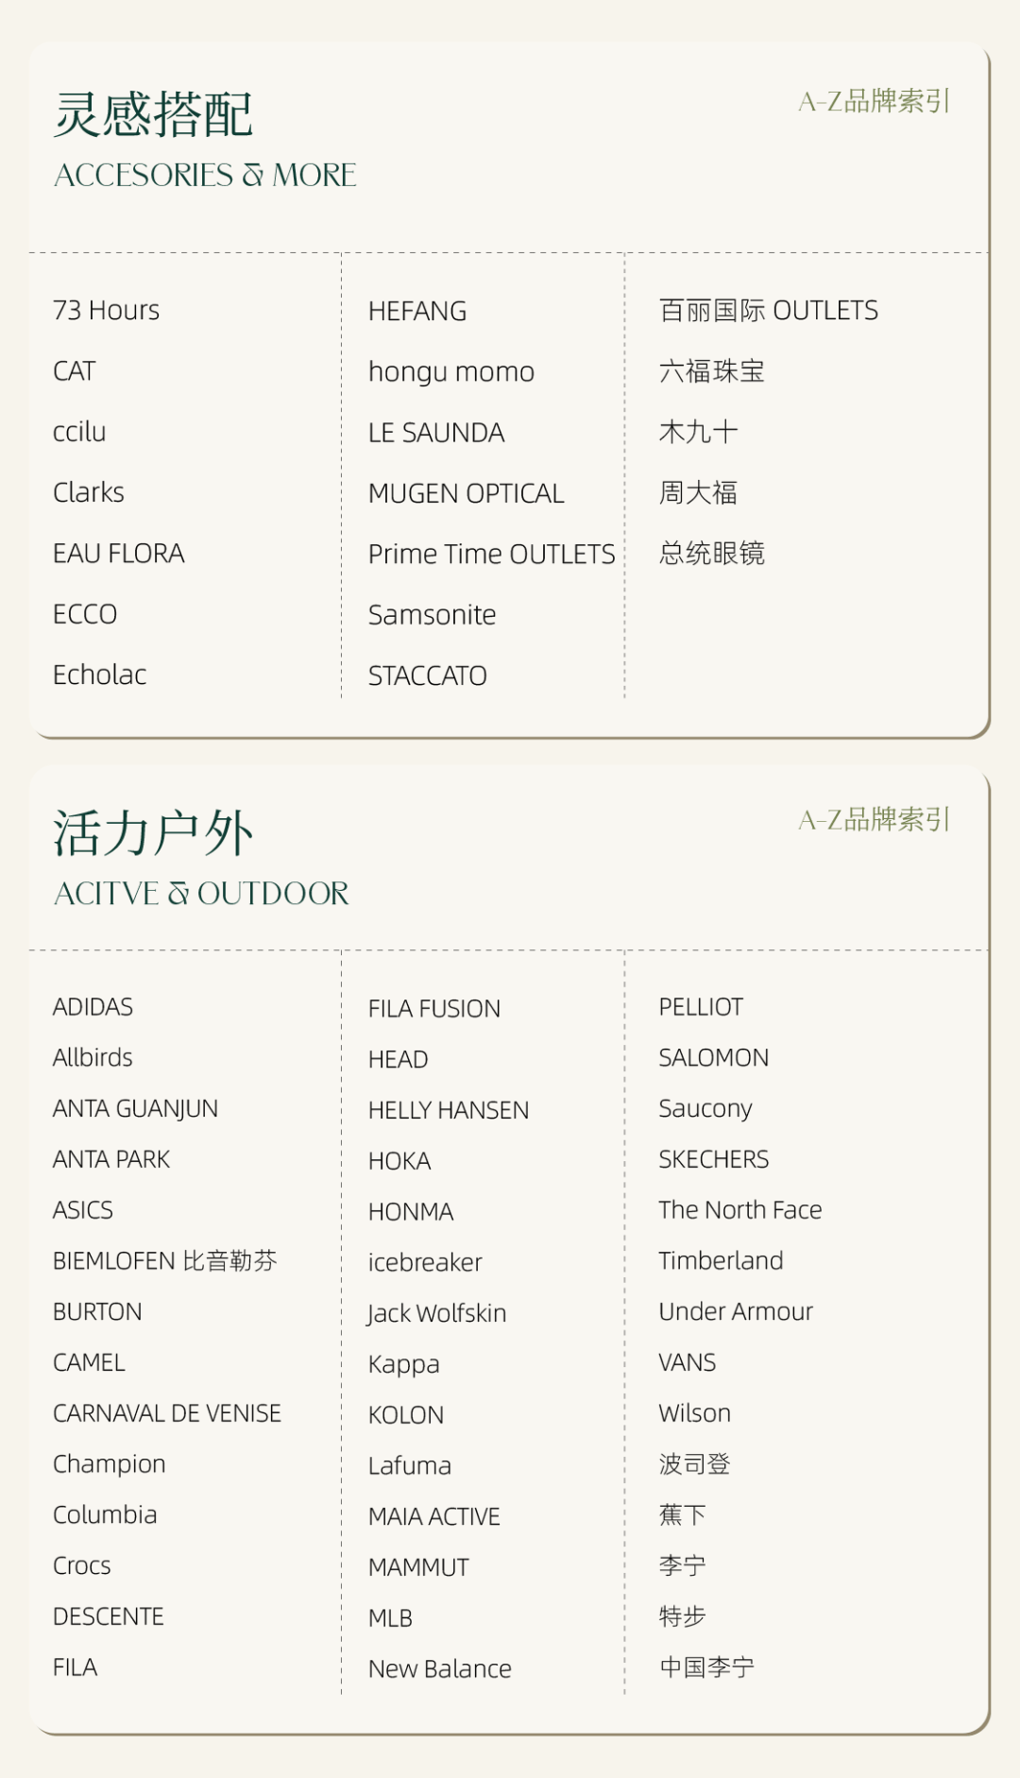Select Allbirds in the outdoor list
Screen dimensions: 1020x1778
(93, 1058)
